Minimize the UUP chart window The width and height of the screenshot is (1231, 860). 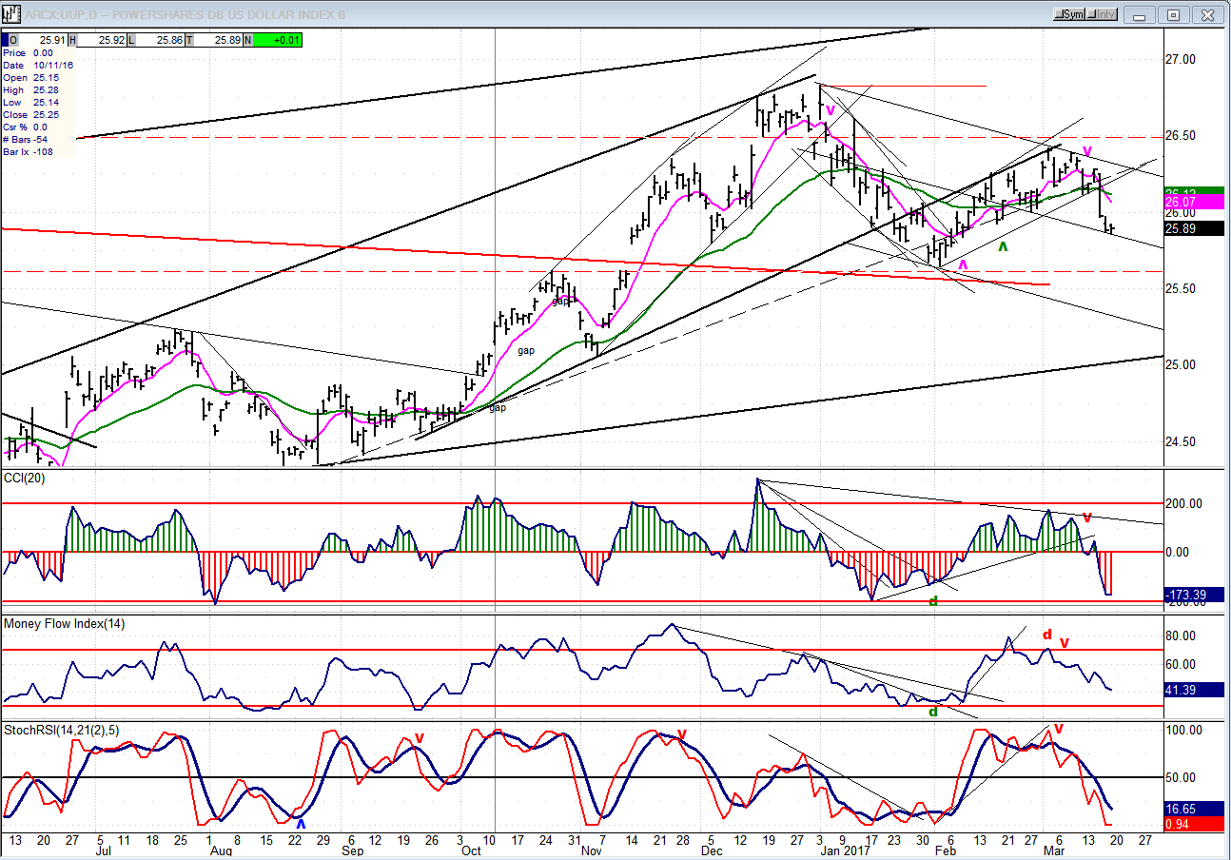[x=1143, y=14]
